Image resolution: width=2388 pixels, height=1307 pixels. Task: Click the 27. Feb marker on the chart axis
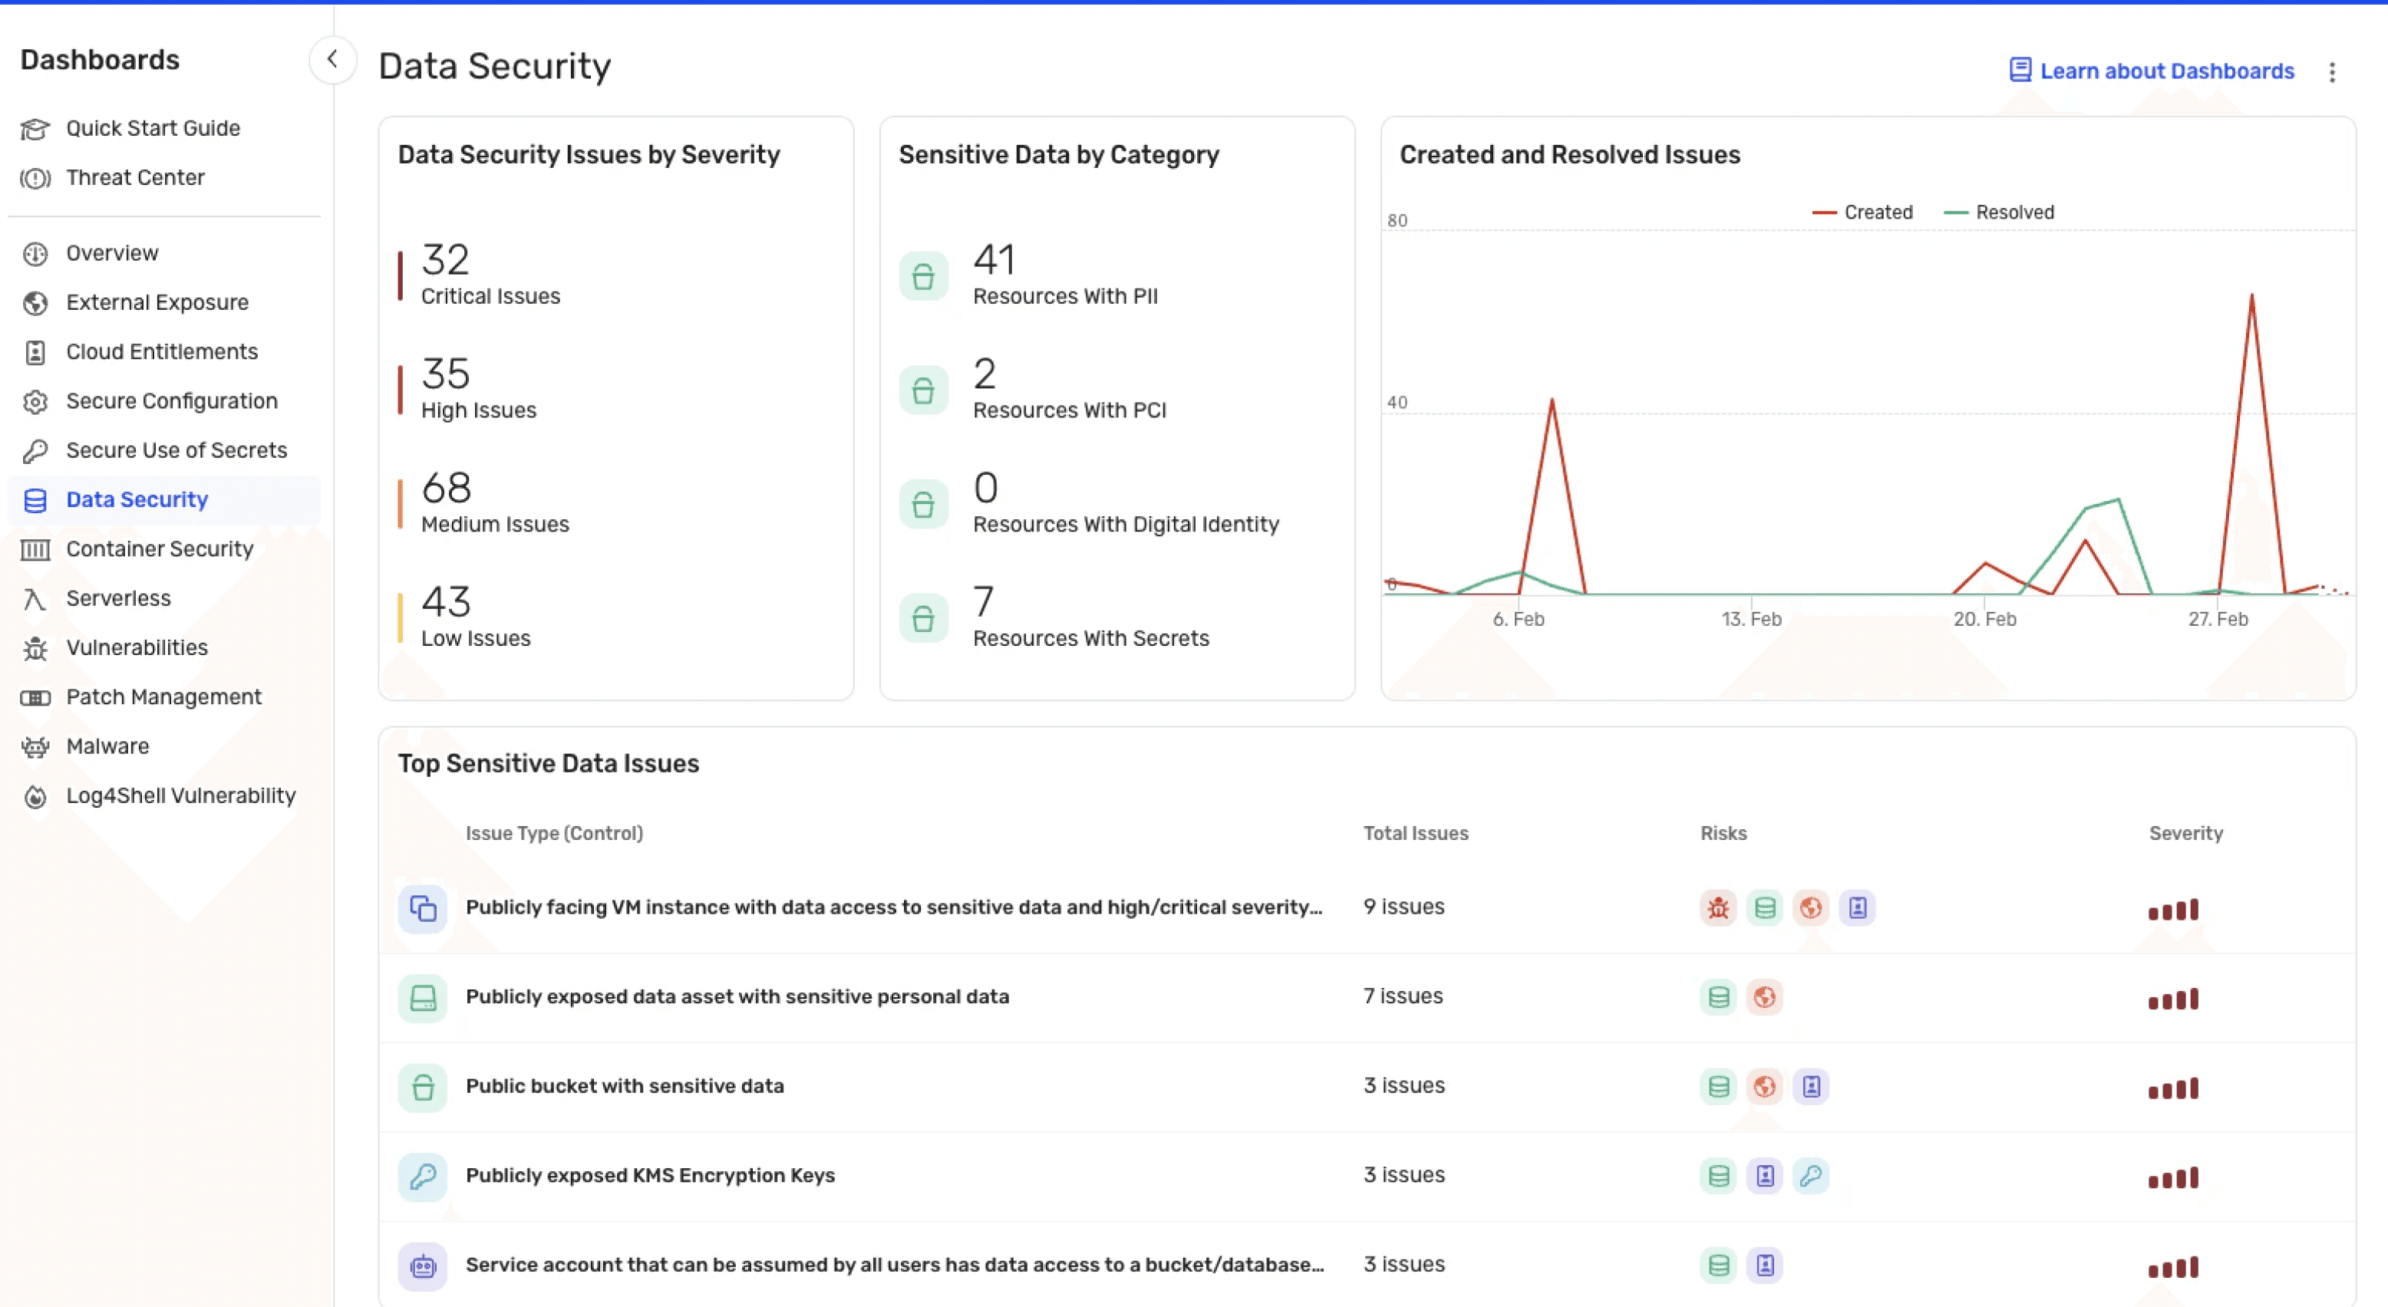click(x=2218, y=619)
